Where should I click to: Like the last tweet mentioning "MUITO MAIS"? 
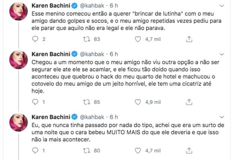tap(138, 150)
